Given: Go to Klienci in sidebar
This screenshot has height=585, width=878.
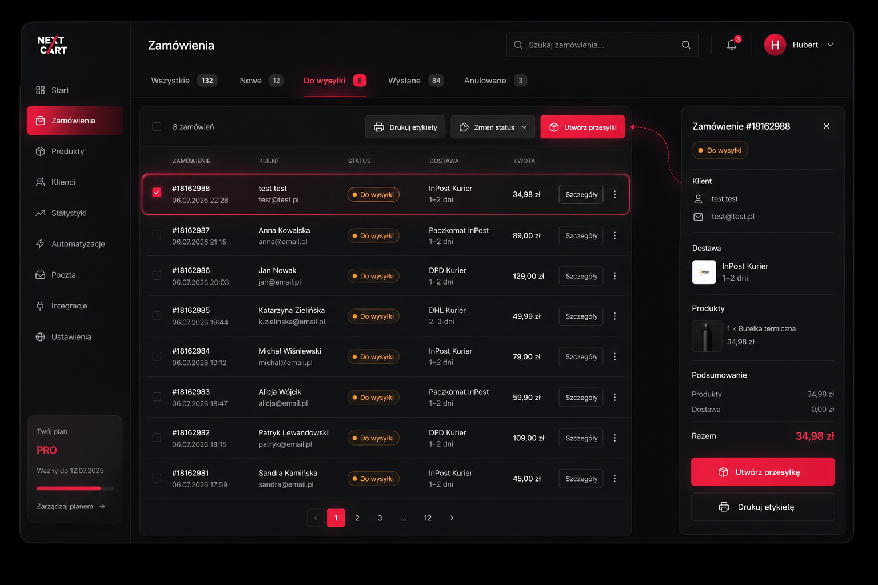Looking at the screenshot, I should [75, 182].
